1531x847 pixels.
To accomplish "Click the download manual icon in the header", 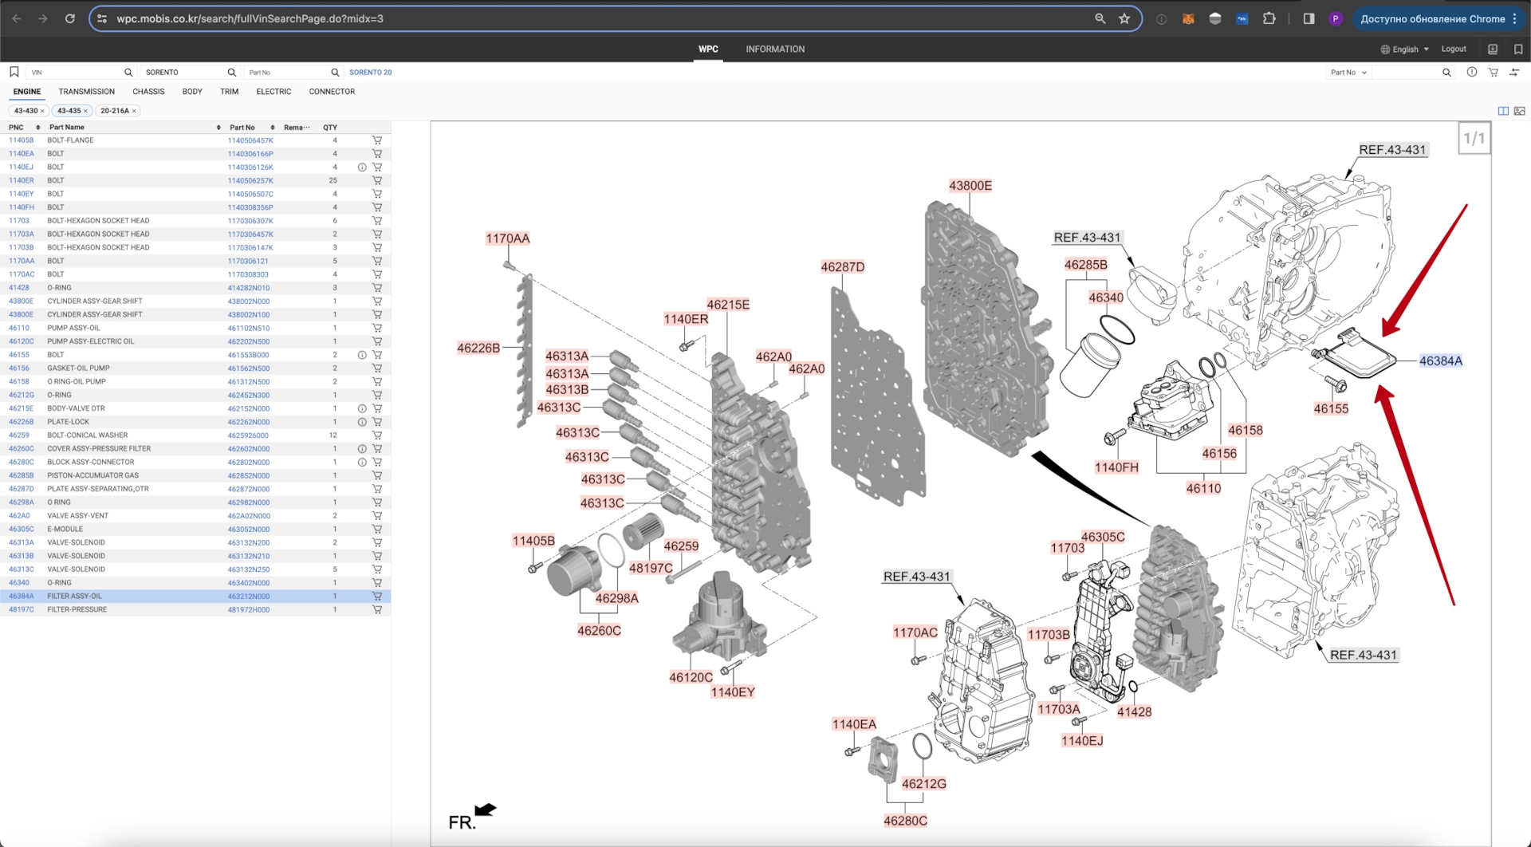I will [x=1493, y=49].
